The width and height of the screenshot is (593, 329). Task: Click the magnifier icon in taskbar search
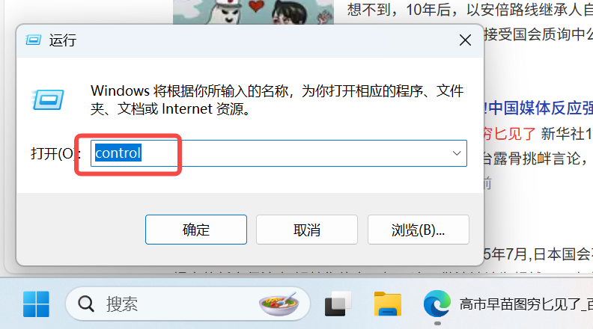[86, 304]
